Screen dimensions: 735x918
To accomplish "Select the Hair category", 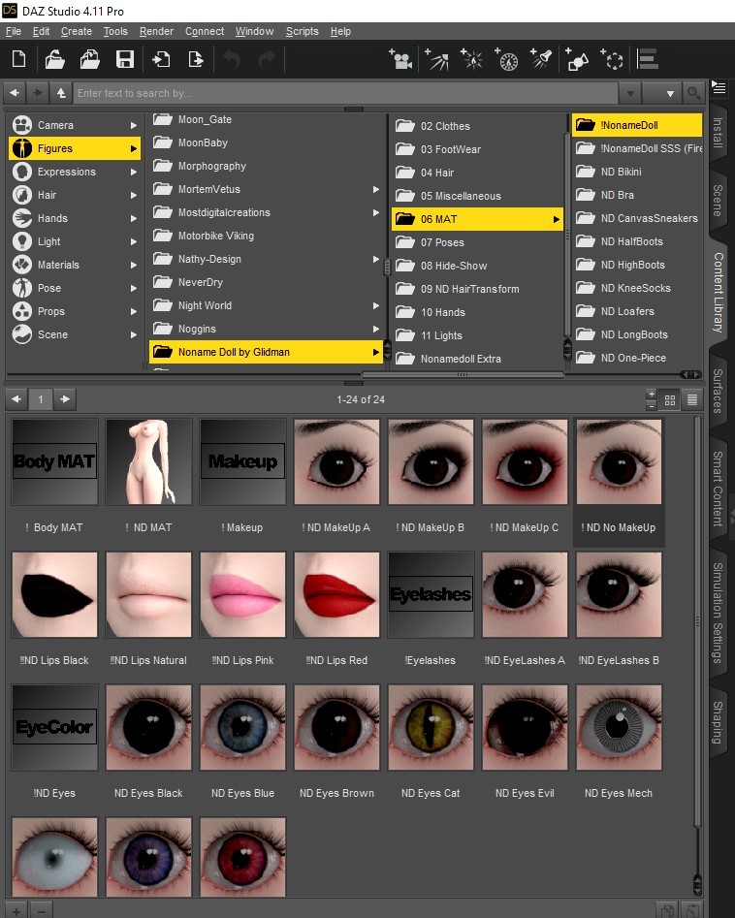I will (x=75, y=195).
